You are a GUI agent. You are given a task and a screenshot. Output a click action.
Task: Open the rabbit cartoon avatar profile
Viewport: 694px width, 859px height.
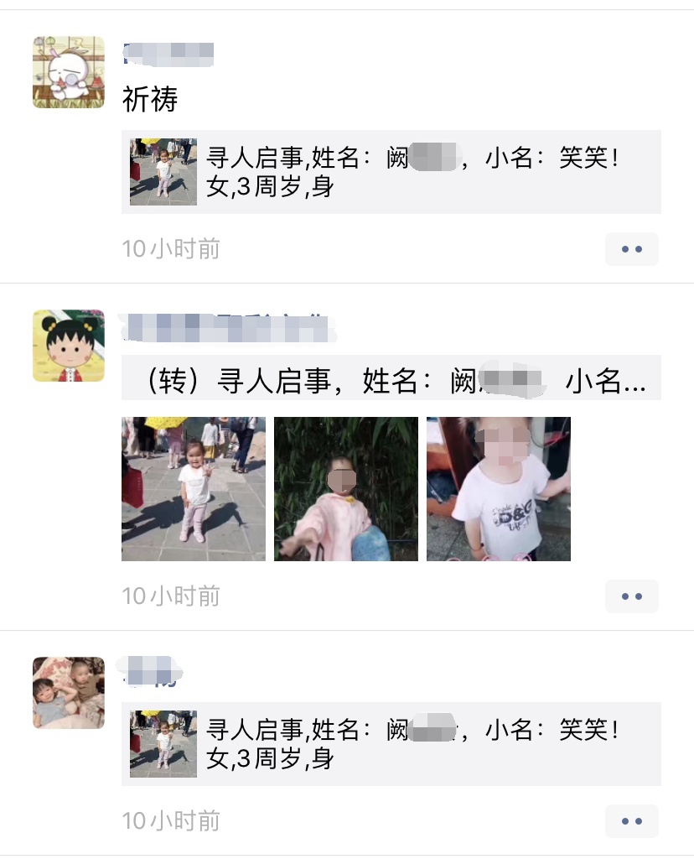[x=69, y=72]
